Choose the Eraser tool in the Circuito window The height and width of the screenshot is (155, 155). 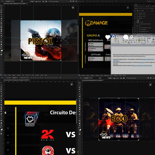pos(1,105)
